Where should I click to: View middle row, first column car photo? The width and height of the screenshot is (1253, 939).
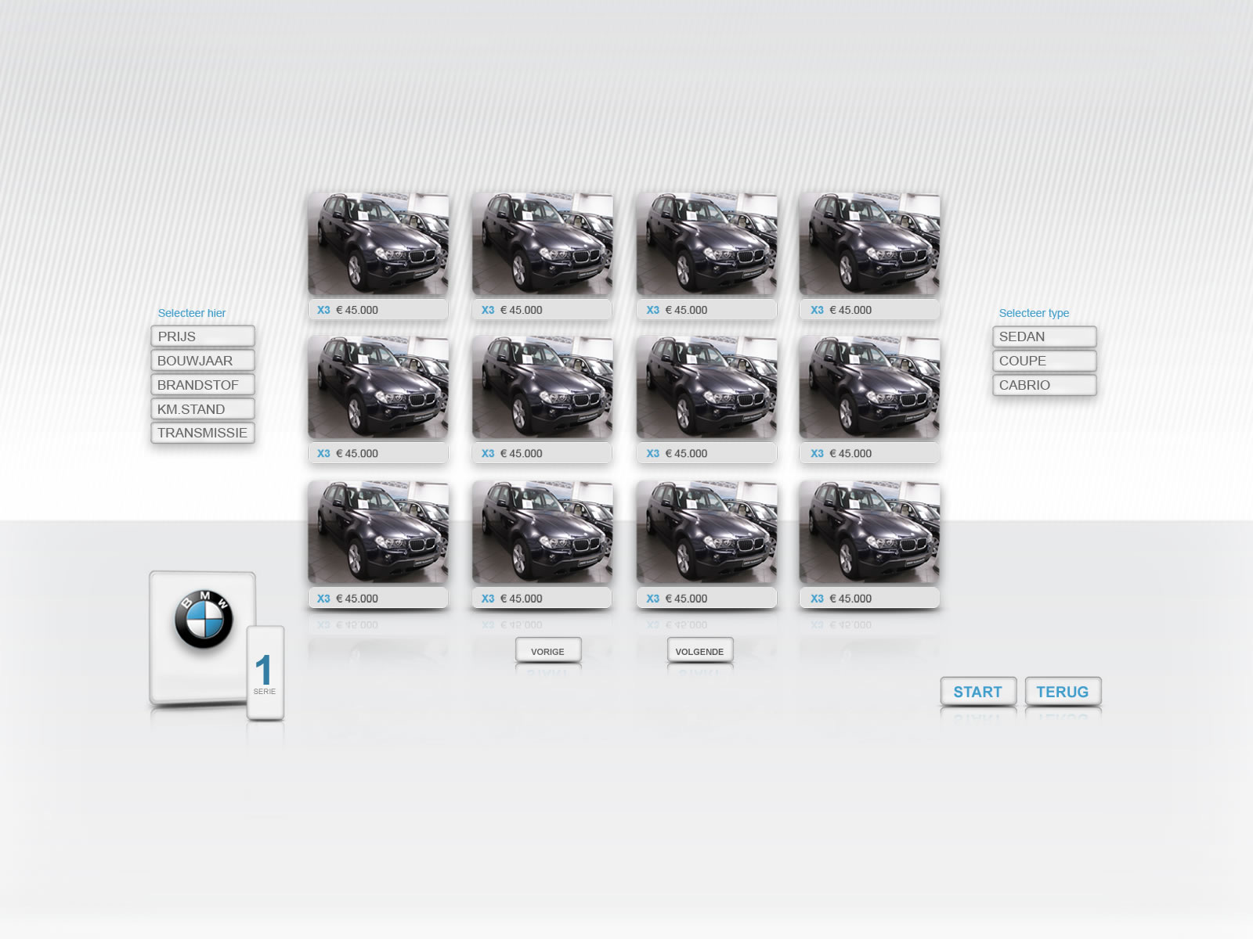378,387
